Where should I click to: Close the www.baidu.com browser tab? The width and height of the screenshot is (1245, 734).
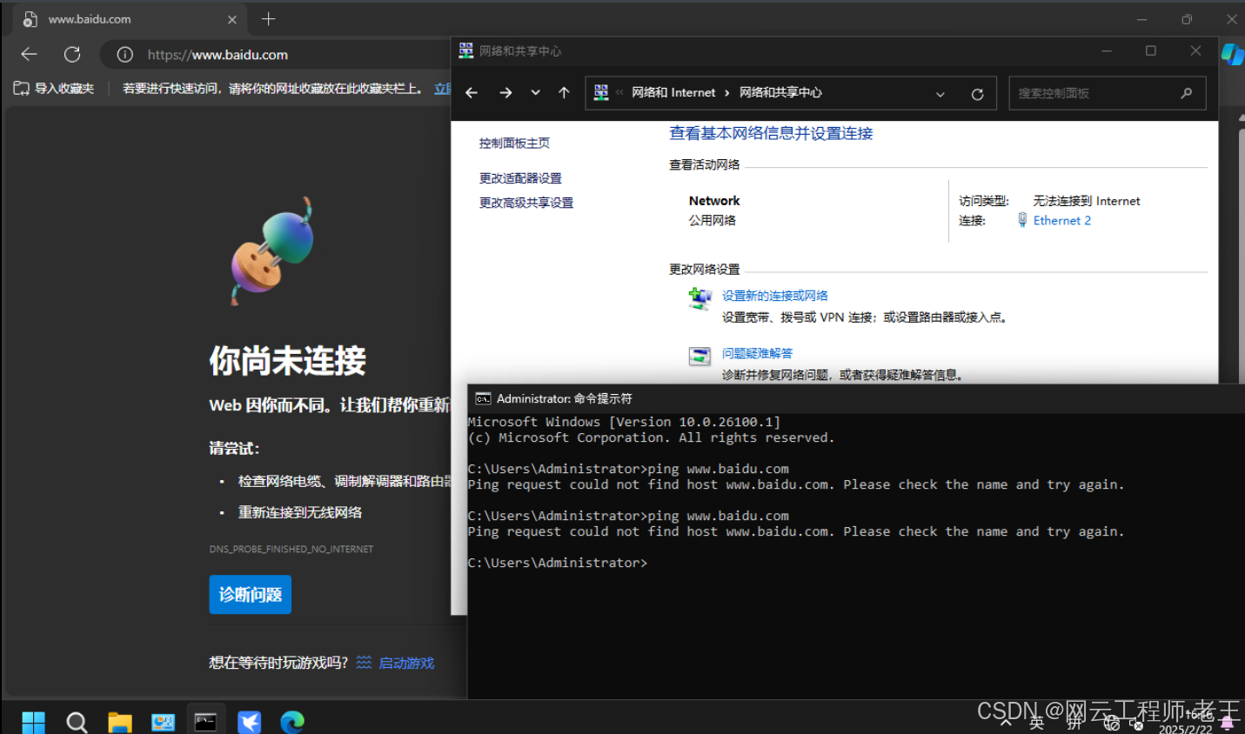pyautogui.click(x=232, y=19)
